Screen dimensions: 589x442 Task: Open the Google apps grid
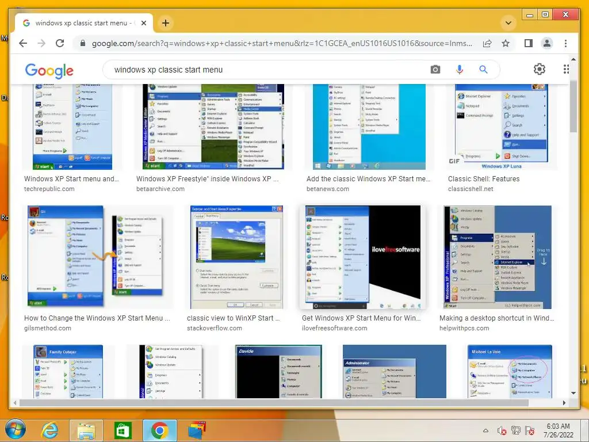tap(566, 69)
